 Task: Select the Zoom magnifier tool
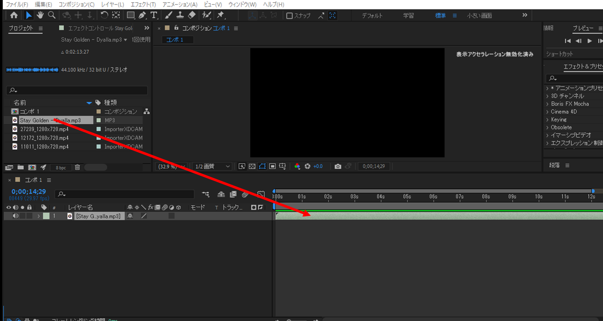[52, 15]
